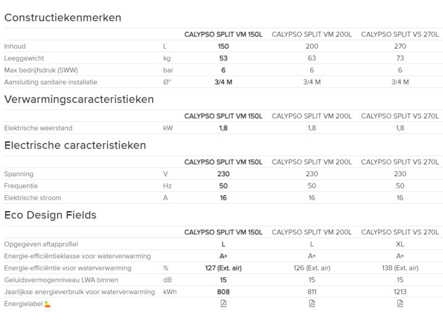The width and height of the screenshot is (443, 329).
Task: Click the Jaarlijkse energieverbruik voor waterverwarming row label
Action: click(78, 292)
